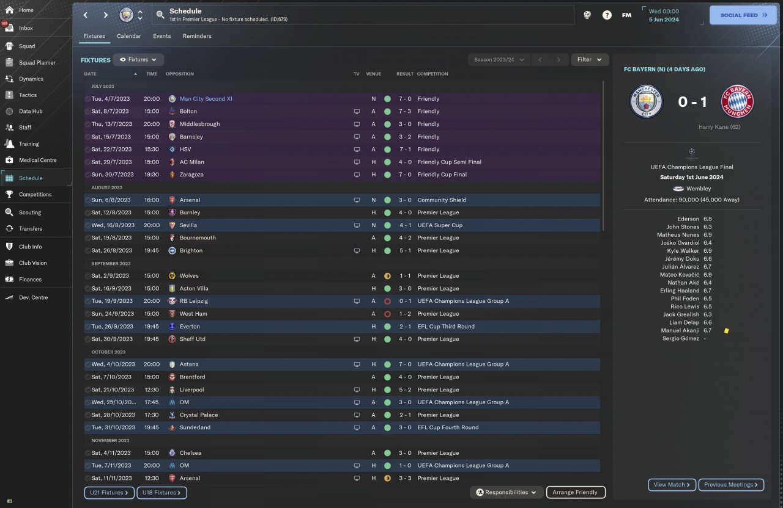
Task: Open the Reminders tab
Action: [197, 36]
